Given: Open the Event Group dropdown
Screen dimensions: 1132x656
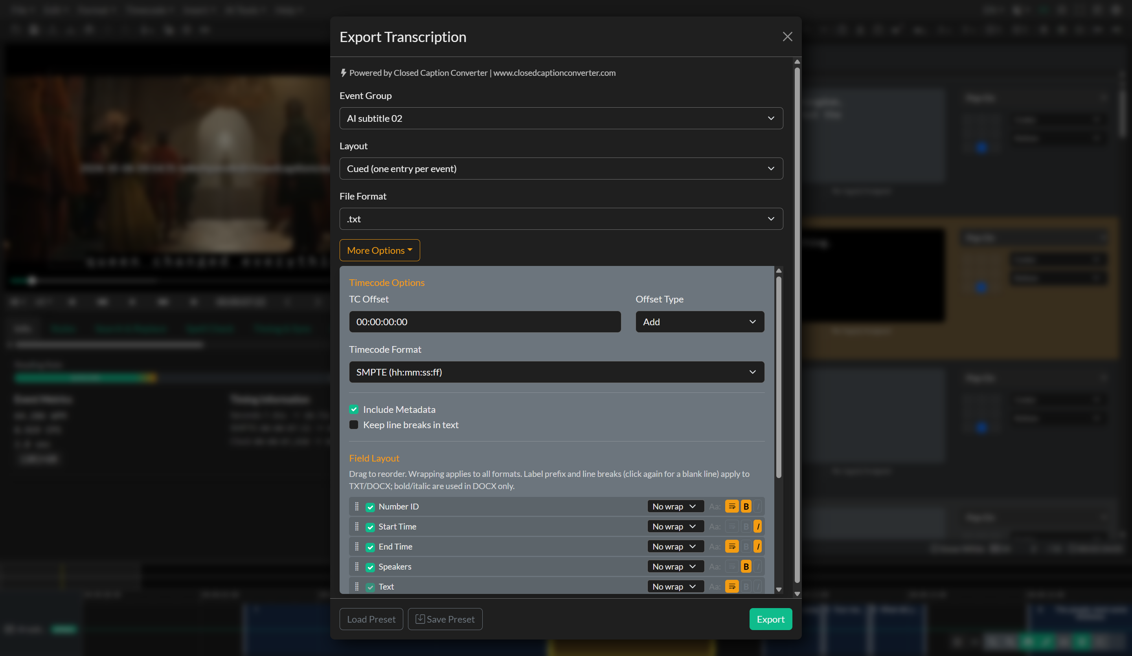Looking at the screenshot, I should pos(561,118).
